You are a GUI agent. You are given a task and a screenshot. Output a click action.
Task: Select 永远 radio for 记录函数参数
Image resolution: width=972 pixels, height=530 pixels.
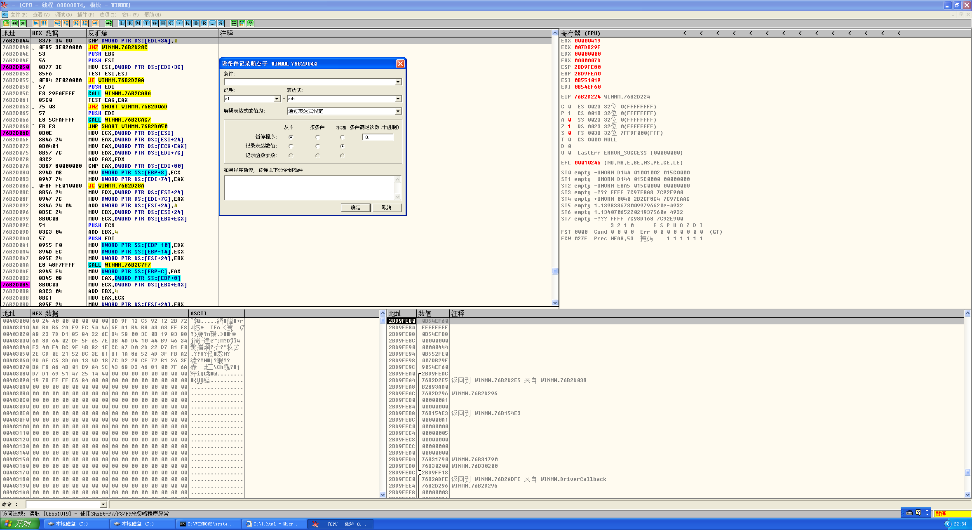point(342,156)
